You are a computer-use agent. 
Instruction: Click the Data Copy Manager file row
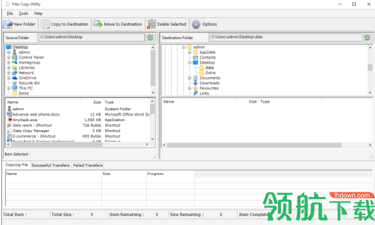78,131
